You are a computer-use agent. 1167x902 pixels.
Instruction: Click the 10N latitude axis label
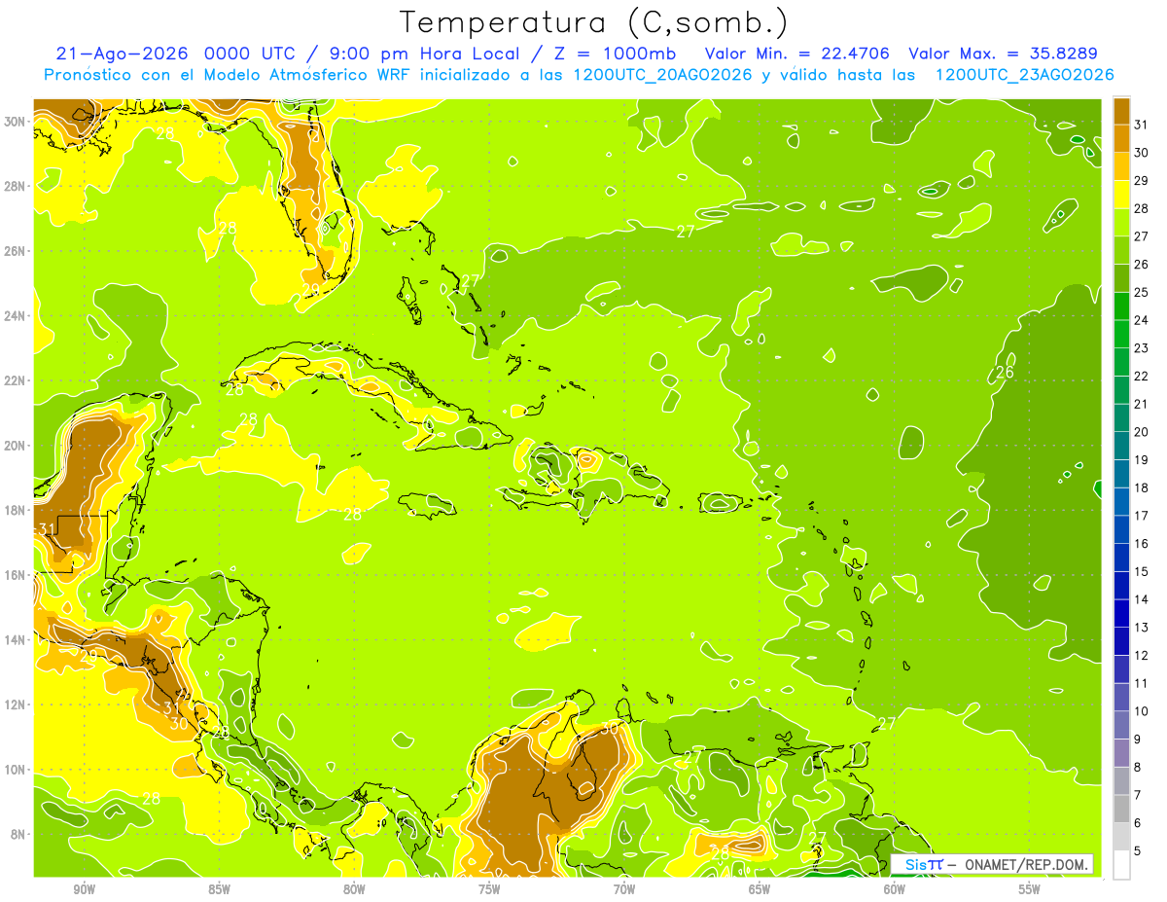15,769
